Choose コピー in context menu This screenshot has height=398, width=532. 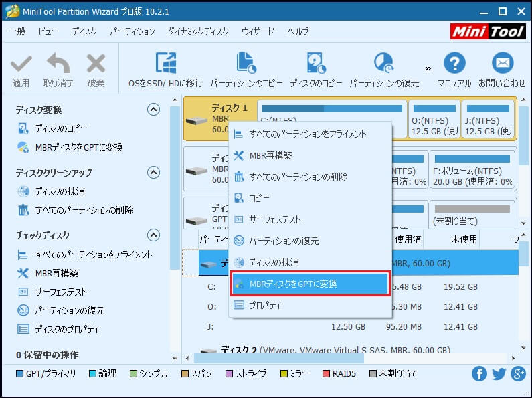(x=311, y=198)
